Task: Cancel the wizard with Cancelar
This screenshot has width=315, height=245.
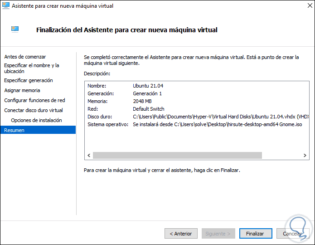Action: [x=292, y=234]
